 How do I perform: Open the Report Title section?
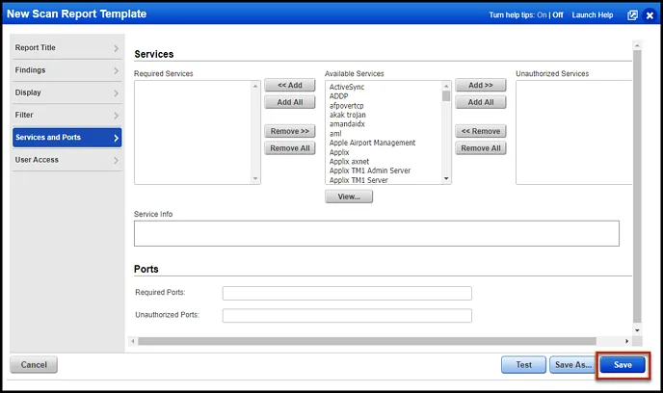66,48
